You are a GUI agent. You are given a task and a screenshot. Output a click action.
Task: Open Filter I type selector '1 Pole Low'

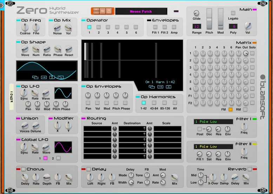[213, 122]
